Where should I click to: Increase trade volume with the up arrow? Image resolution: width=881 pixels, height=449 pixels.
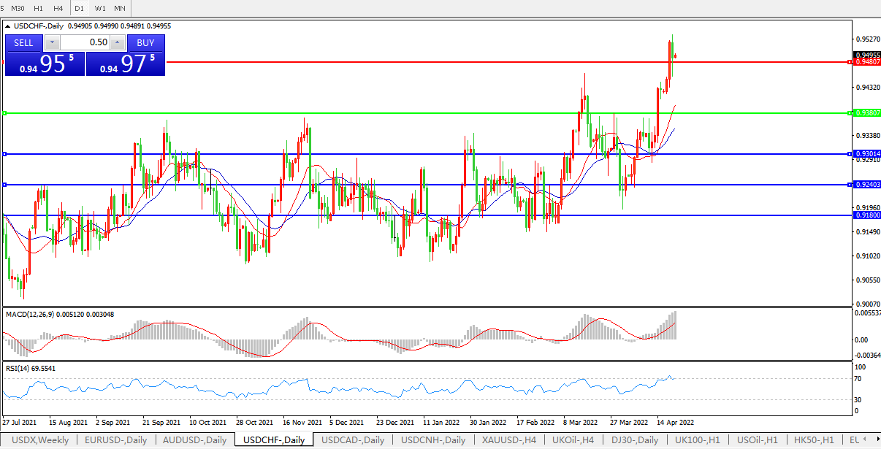pyautogui.click(x=118, y=42)
